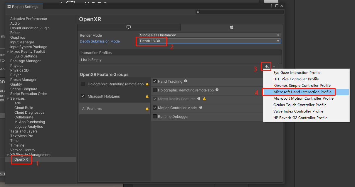
Task: Click help icon next to Hand Tracking
Action: coord(186,81)
